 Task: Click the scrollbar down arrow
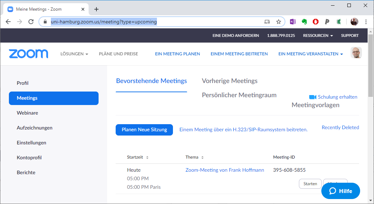click(x=370, y=201)
